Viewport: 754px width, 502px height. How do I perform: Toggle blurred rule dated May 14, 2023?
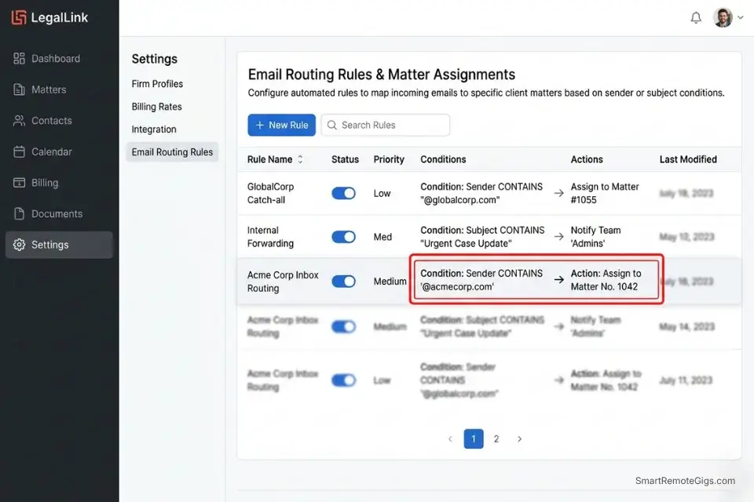tap(343, 326)
